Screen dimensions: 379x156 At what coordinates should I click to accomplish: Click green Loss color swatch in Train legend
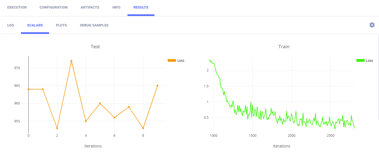[360, 61]
